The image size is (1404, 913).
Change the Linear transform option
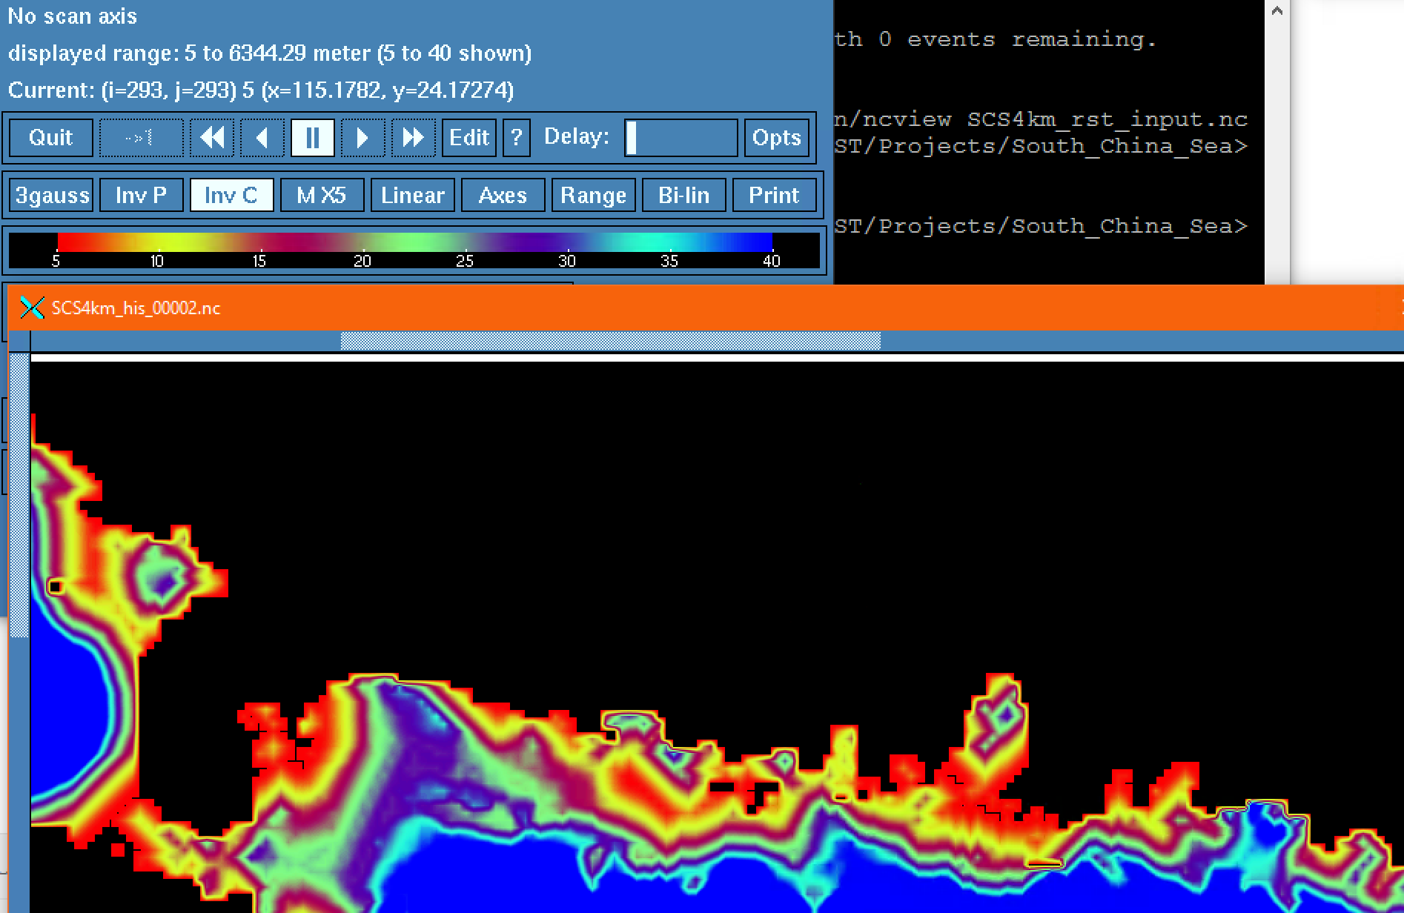tap(412, 195)
